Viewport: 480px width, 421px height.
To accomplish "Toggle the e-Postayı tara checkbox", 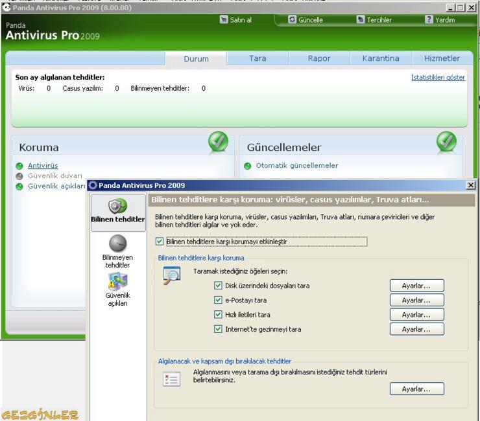I will (x=218, y=300).
